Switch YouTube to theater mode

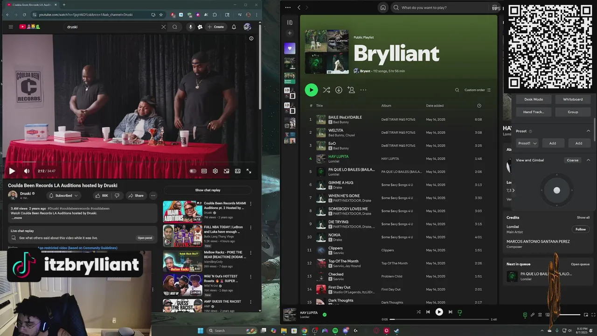[237, 171]
